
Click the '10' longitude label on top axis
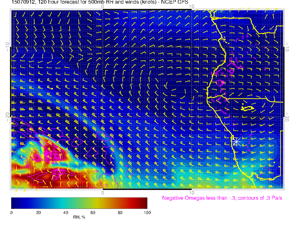pos(192,6)
